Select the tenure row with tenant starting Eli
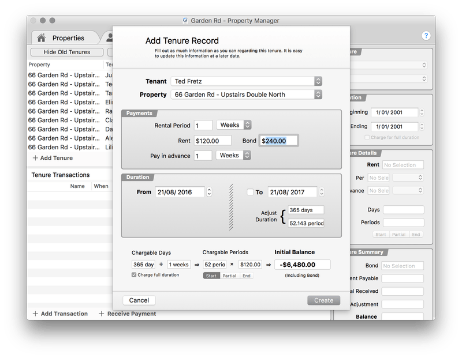This screenshot has width=462, height=358. coord(70,103)
